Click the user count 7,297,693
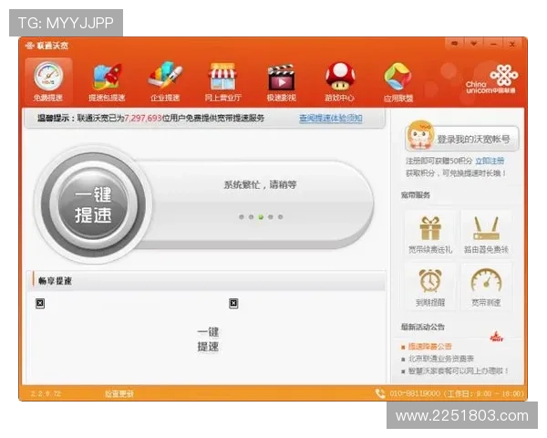 (143, 118)
